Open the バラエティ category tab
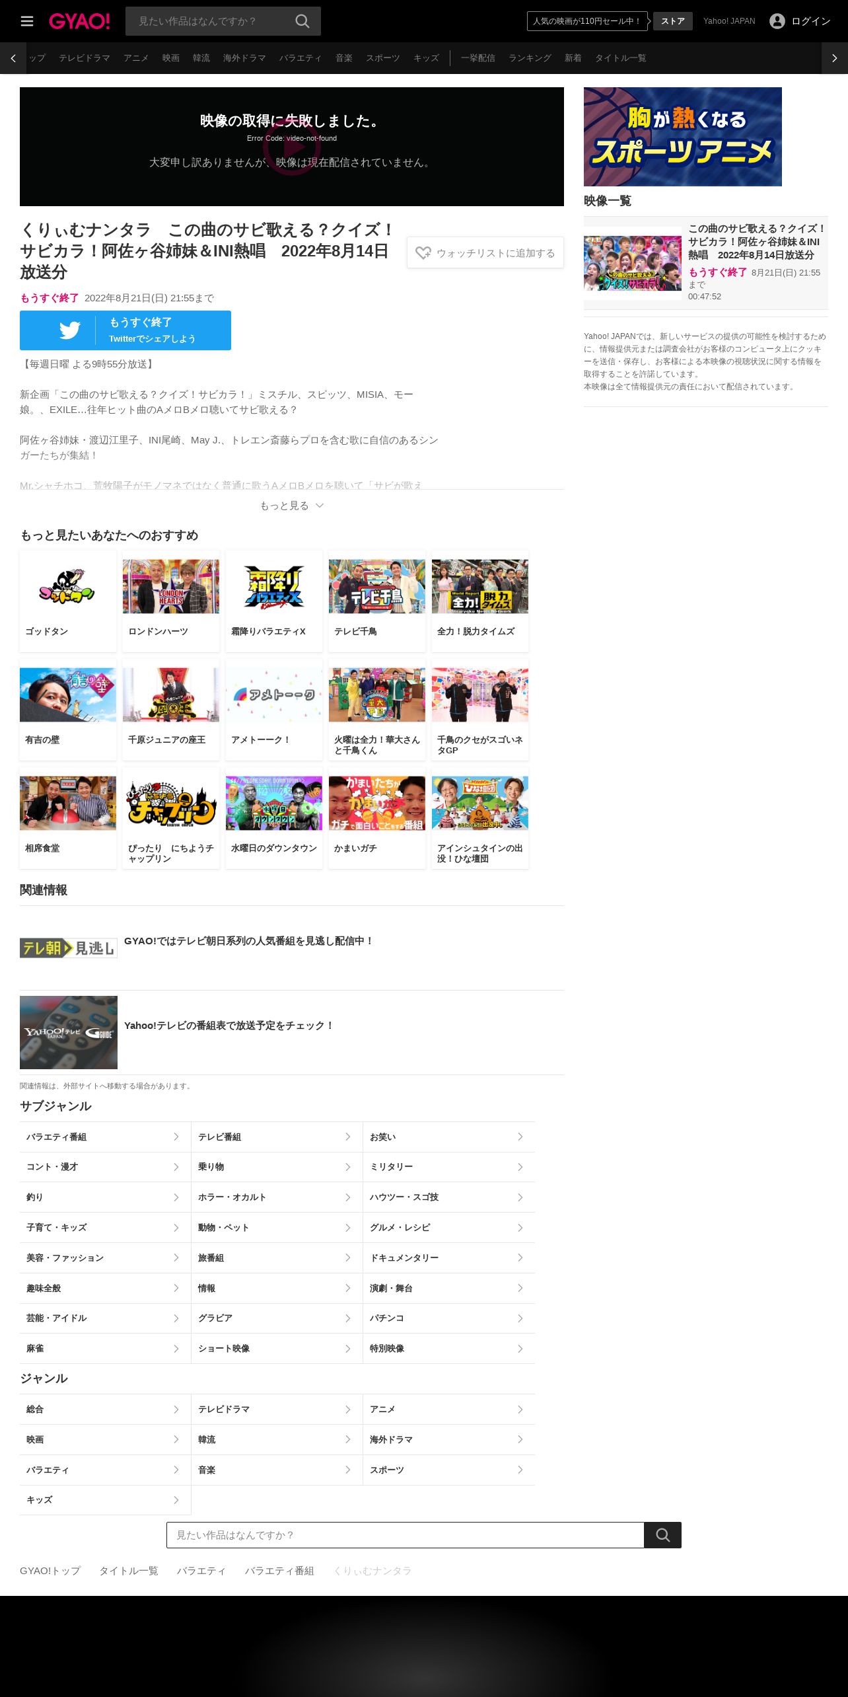Viewport: 848px width, 1697px height. point(300,58)
